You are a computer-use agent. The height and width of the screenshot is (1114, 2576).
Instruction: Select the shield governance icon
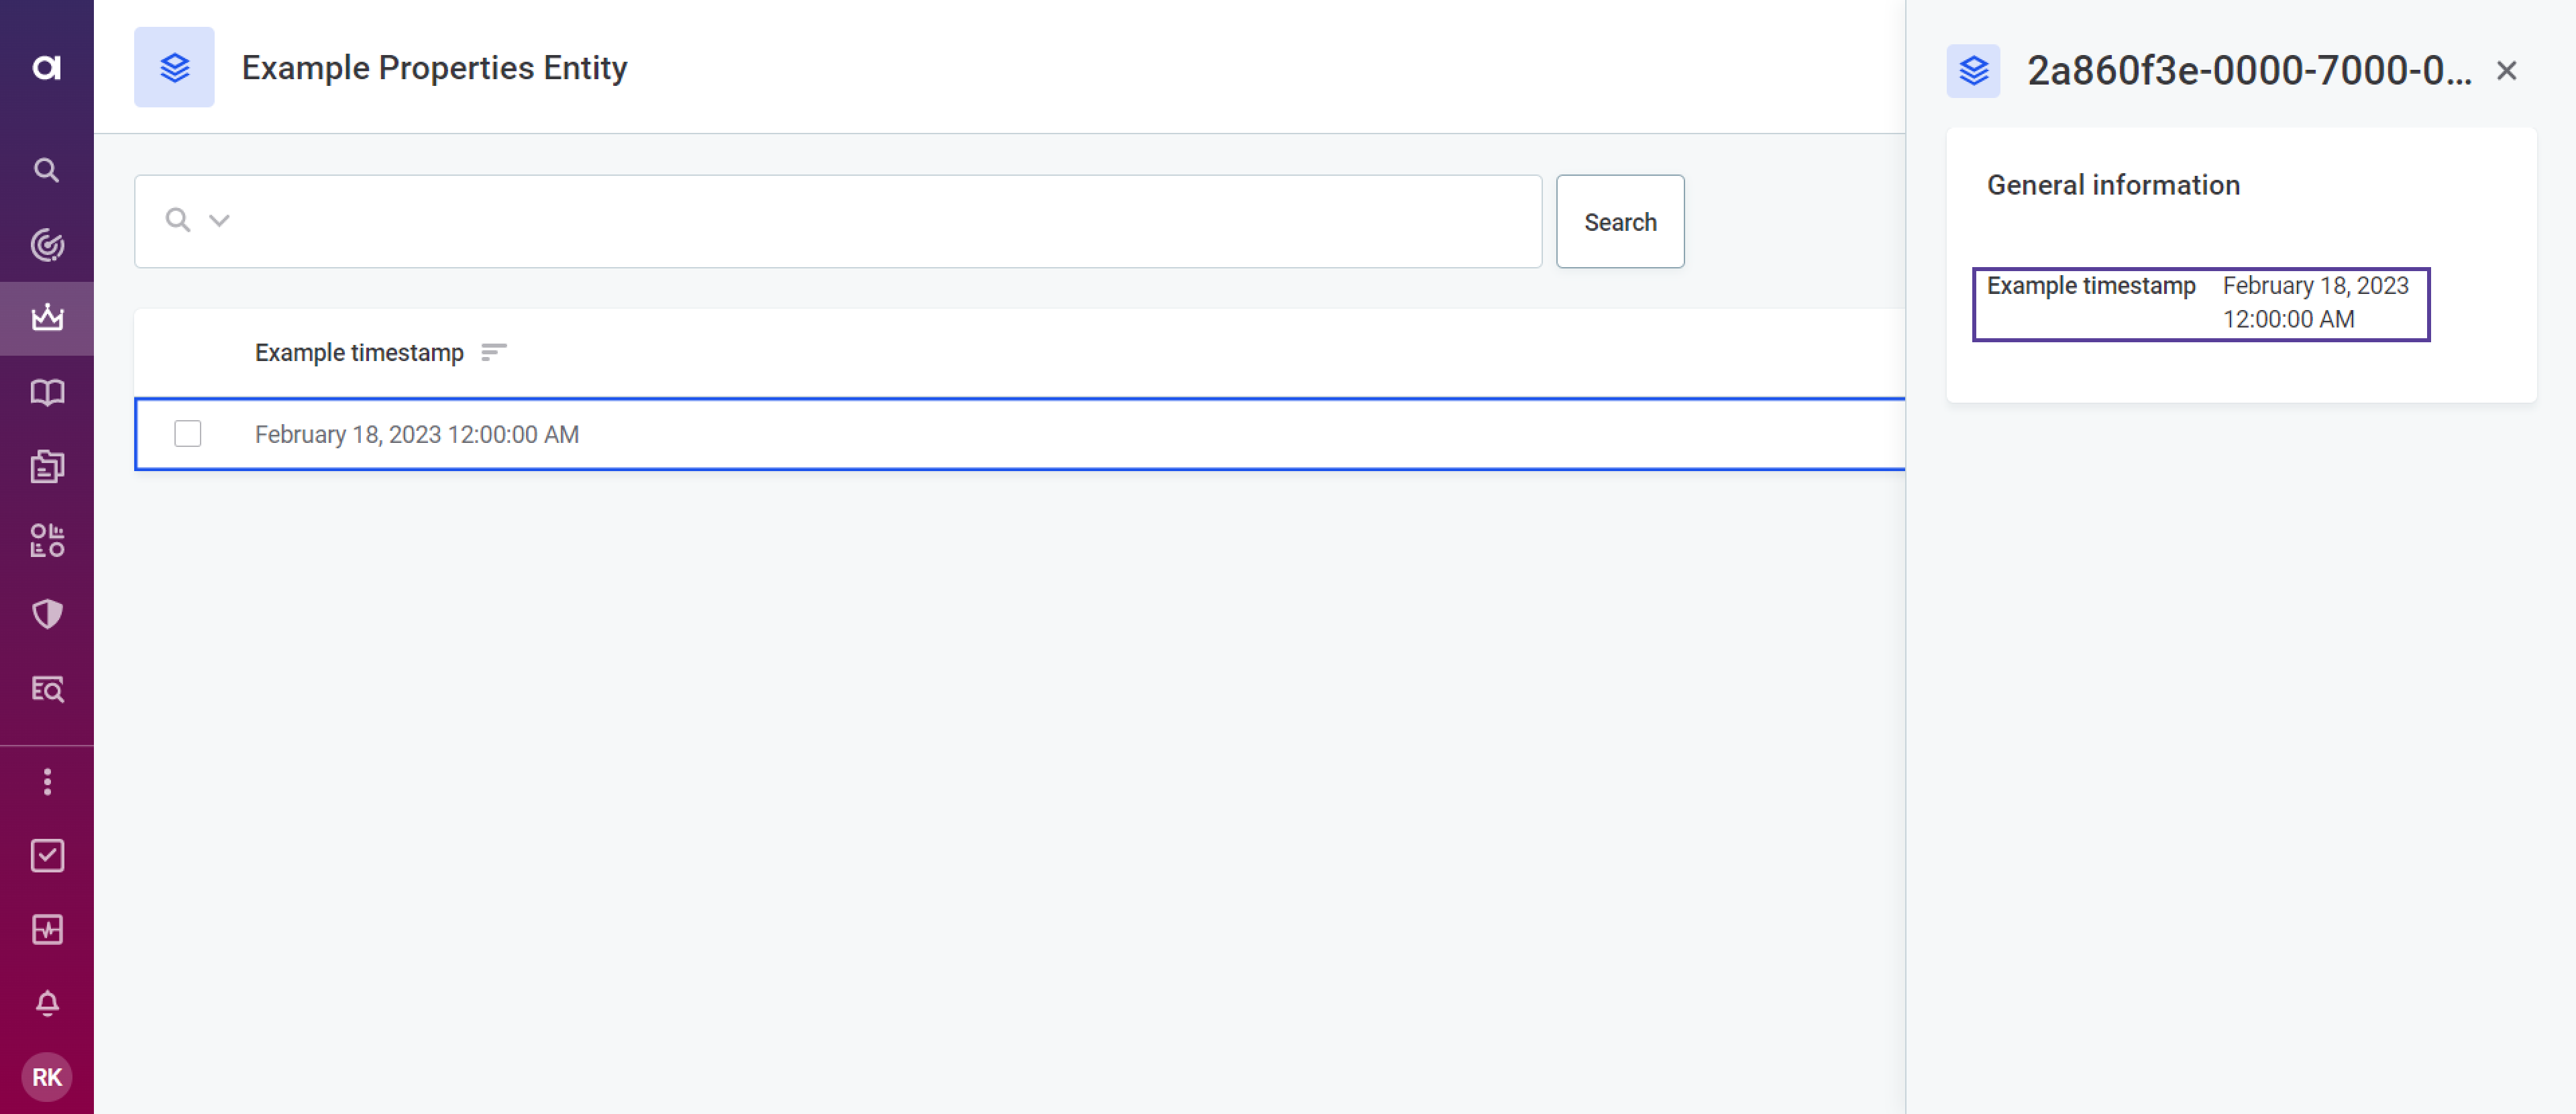click(x=46, y=614)
